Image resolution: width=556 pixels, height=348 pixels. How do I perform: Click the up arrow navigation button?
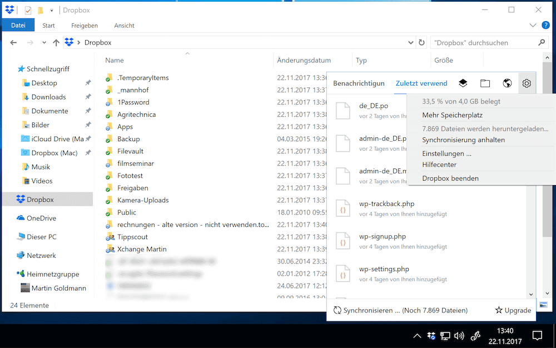pyautogui.click(x=56, y=42)
